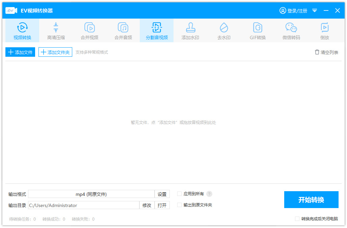The width and height of the screenshot is (347, 228).
Task: Open the 合并音频 merge audio tool
Action: 123,30
